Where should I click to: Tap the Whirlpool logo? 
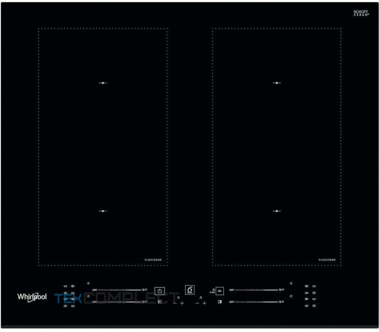tap(32, 297)
